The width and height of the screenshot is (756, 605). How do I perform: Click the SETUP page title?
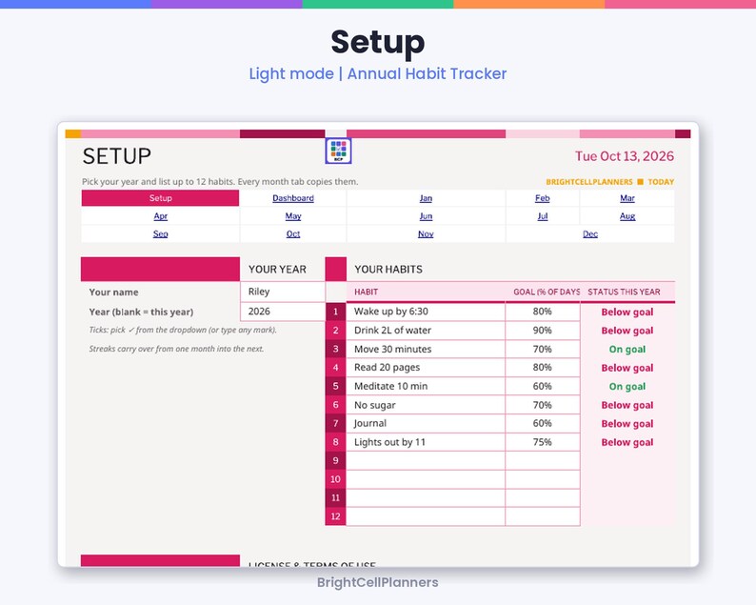pos(117,156)
